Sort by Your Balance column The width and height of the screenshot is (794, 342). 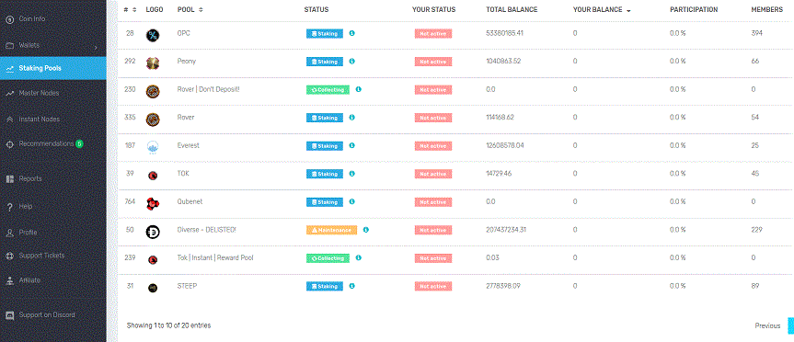[602, 9]
